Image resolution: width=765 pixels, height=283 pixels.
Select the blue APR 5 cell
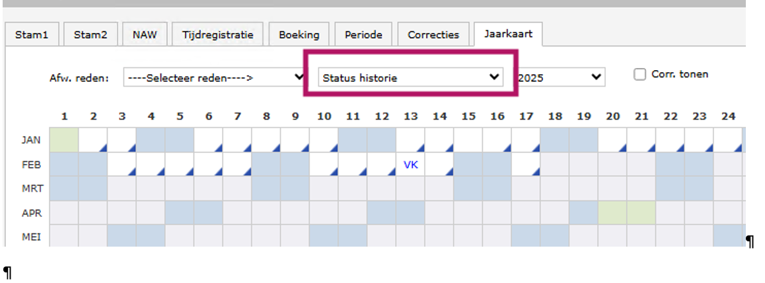180,213
